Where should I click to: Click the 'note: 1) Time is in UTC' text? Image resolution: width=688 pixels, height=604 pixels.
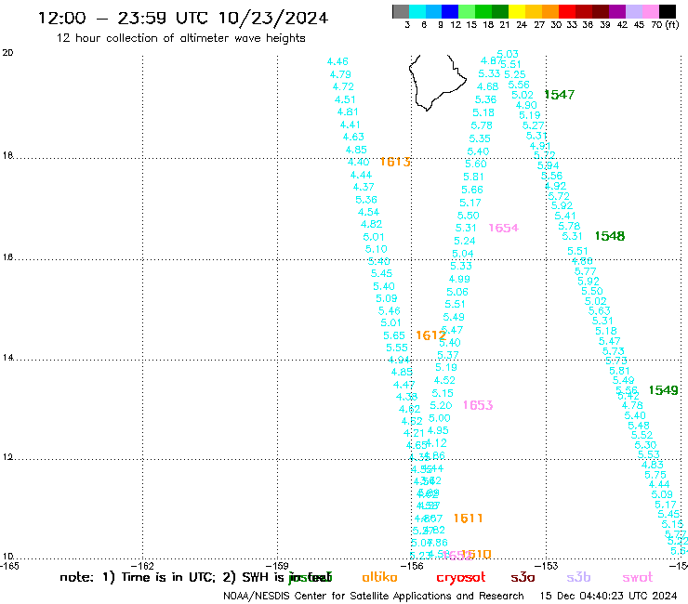pos(138,577)
